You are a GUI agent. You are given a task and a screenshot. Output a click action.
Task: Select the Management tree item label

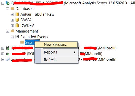click(x=27, y=31)
